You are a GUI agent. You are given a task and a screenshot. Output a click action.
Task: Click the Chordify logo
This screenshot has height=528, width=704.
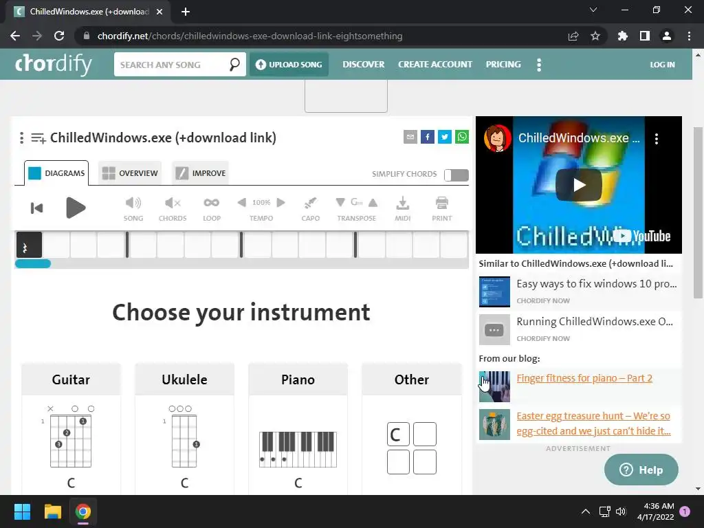tap(53, 64)
